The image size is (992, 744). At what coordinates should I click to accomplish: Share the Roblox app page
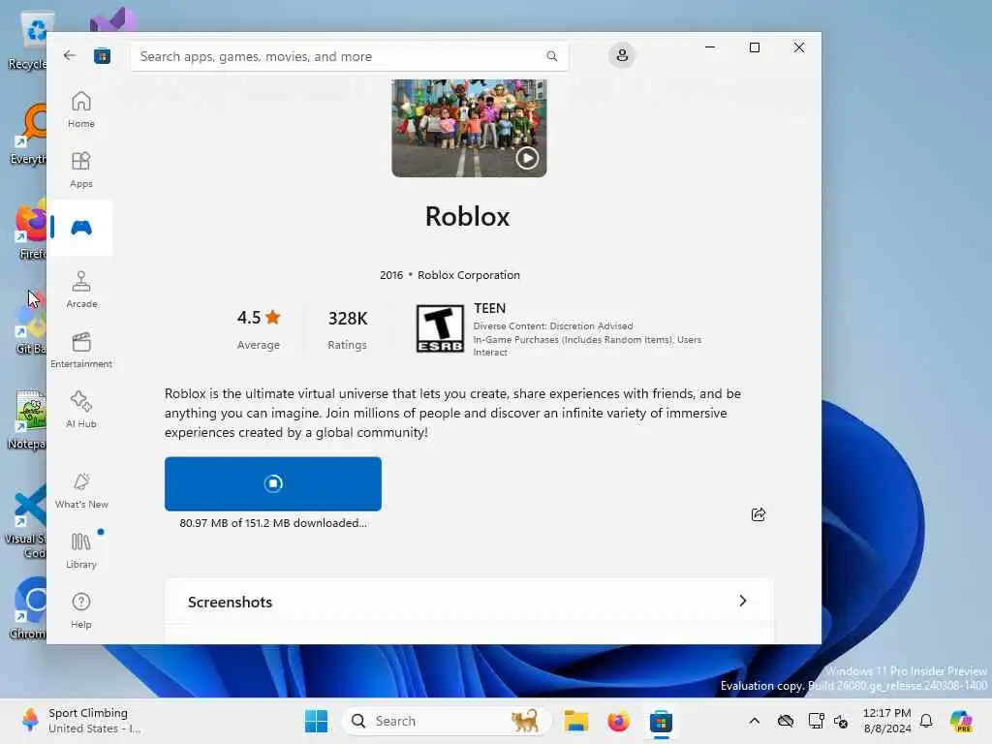759,514
